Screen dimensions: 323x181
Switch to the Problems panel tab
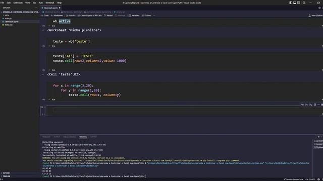click(46, 137)
